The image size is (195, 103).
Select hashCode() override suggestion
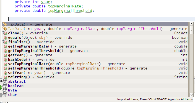tap(95, 60)
